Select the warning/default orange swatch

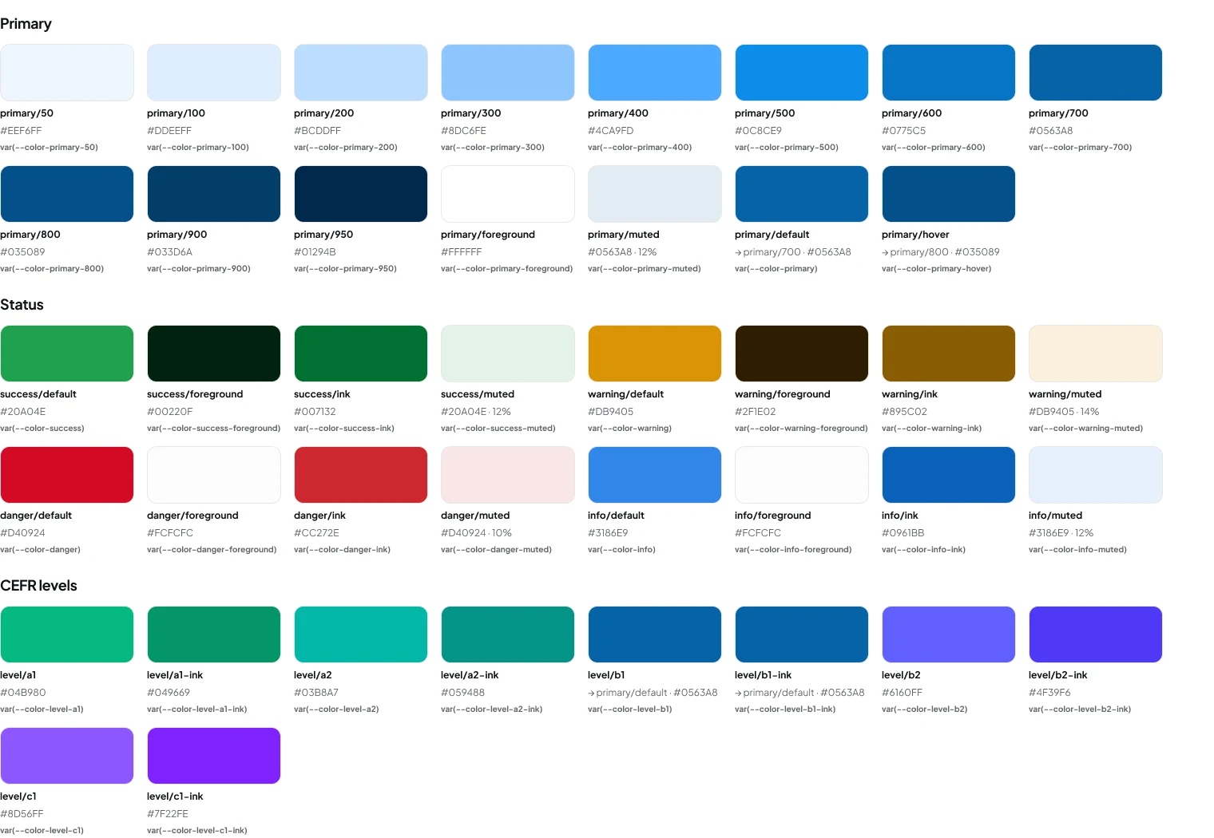655,354
